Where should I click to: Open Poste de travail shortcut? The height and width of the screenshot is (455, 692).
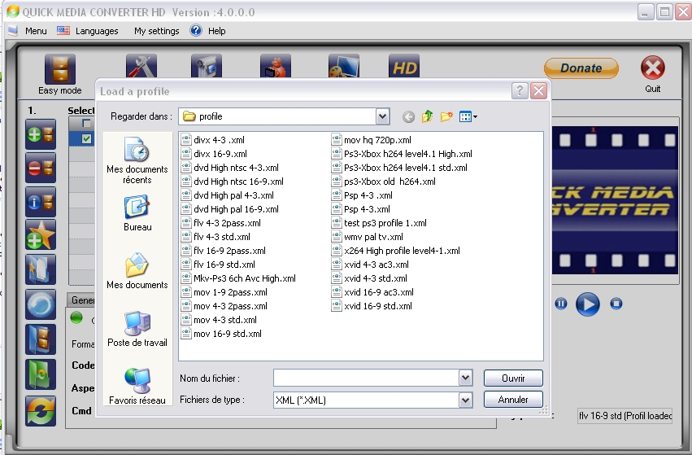click(137, 329)
